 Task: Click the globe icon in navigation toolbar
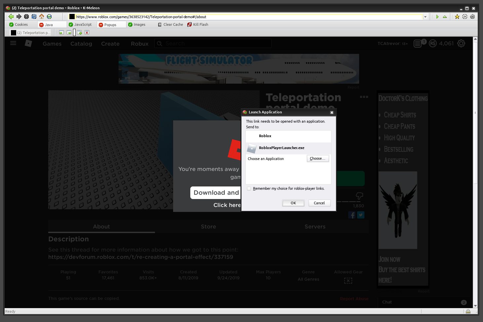click(49, 17)
